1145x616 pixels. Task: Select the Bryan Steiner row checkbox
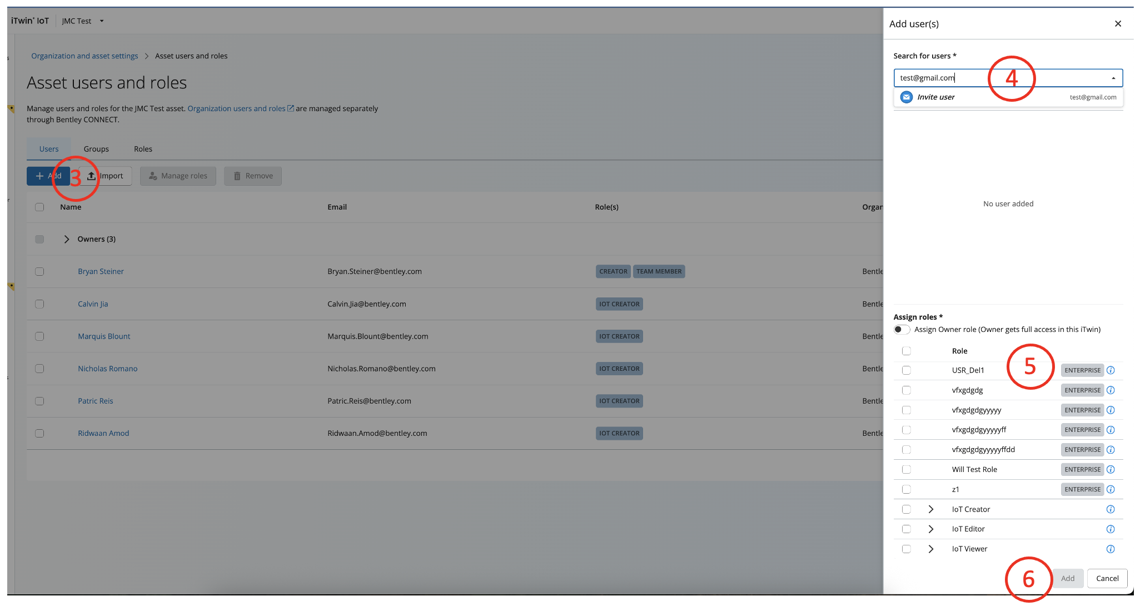[x=39, y=271]
